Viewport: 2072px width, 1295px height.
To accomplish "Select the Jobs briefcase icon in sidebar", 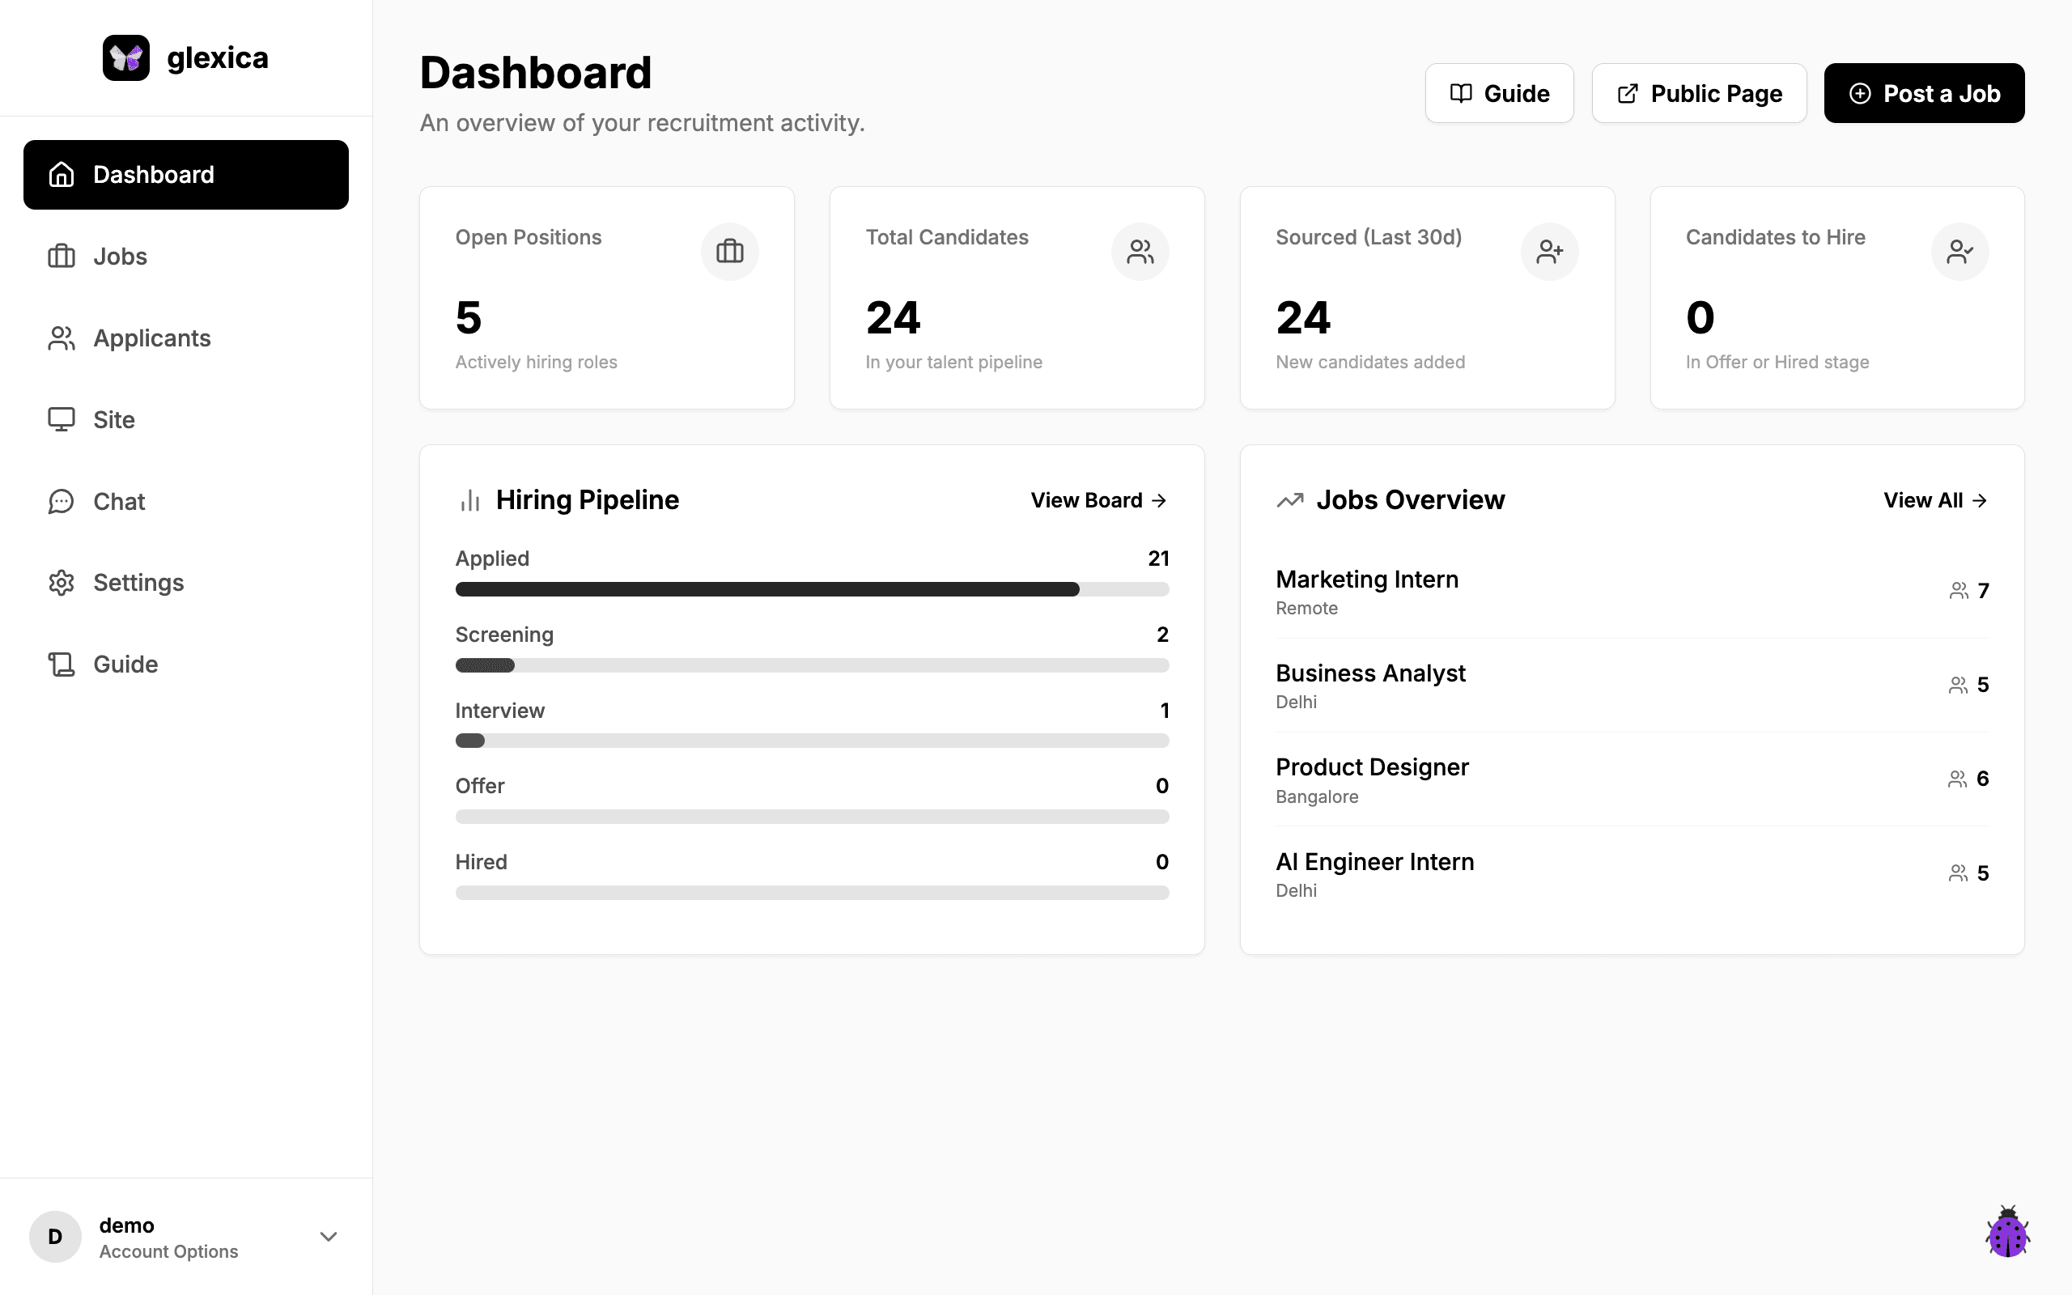I will click(x=61, y=255).
